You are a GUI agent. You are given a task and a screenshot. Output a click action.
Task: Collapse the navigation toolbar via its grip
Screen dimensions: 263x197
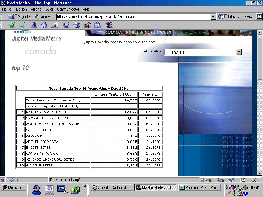[x=1, y=25]
